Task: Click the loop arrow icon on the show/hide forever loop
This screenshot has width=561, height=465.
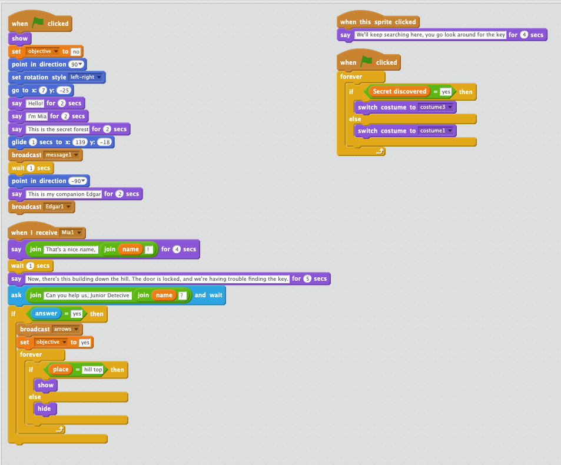Action: [x=59, y=429]
